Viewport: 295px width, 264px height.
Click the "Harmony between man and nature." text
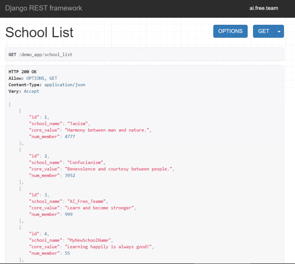point(107,130)
